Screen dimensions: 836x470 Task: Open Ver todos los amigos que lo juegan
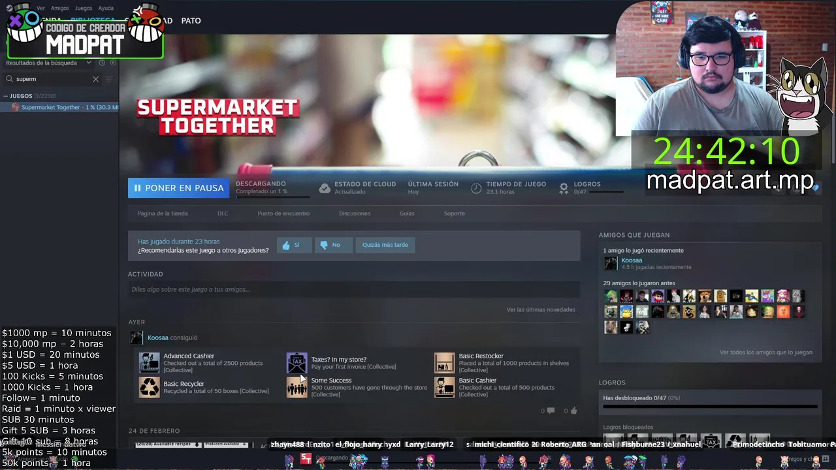[766, 352]
